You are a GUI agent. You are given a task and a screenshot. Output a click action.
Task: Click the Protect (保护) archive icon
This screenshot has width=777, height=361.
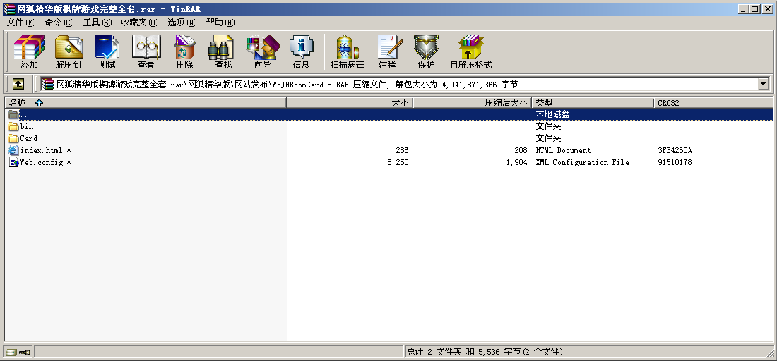(x=426, y=51)
